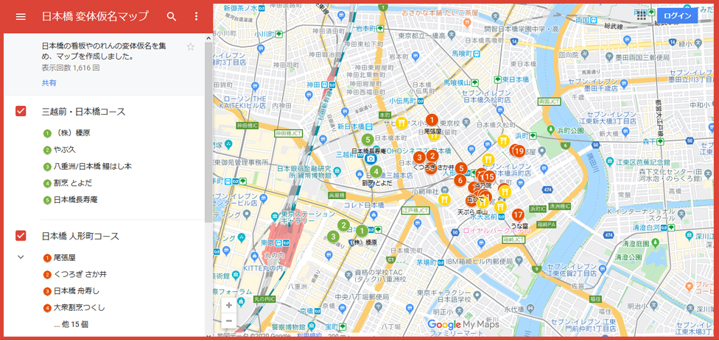This screenshot has height=341, width=719.
Task: Select orange map marker number 15
Action: pos(489,176)
